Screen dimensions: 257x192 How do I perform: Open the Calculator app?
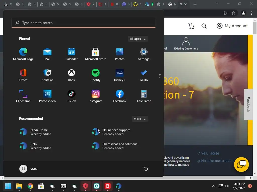pyautogui.click(x=144, y=96)
